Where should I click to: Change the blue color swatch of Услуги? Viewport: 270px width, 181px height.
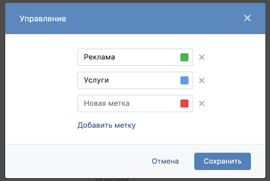tap(184, 80)
